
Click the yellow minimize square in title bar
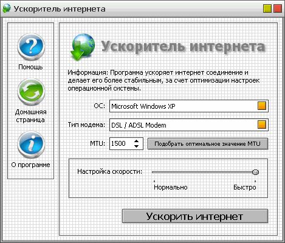267,9
